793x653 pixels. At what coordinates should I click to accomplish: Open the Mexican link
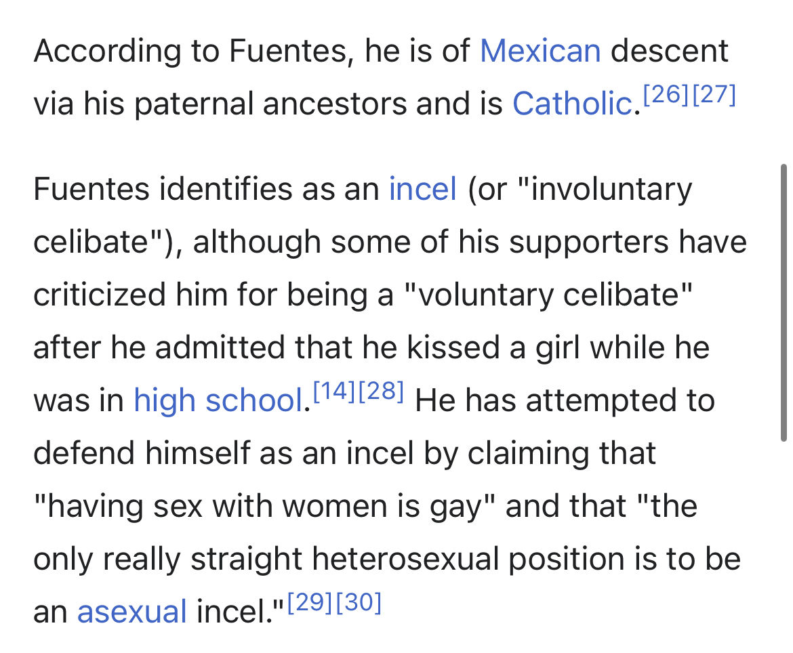pyautogui.click(x=540, y=51)
